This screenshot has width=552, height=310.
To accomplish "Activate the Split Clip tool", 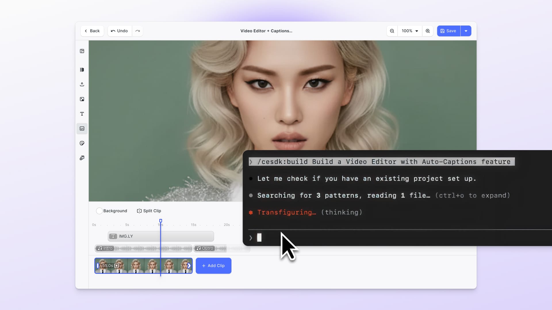I will [149, 211].
